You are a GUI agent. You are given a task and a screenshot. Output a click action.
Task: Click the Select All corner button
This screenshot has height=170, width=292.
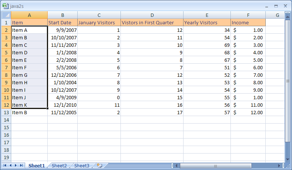(x=6, y=15)
